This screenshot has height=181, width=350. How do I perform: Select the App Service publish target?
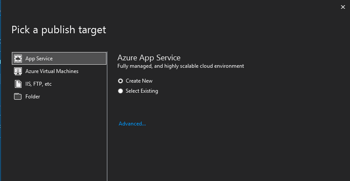click(x=59, y=59)
